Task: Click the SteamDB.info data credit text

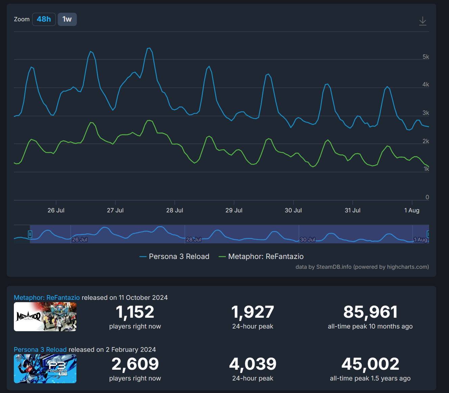Action: coord(362,267)
